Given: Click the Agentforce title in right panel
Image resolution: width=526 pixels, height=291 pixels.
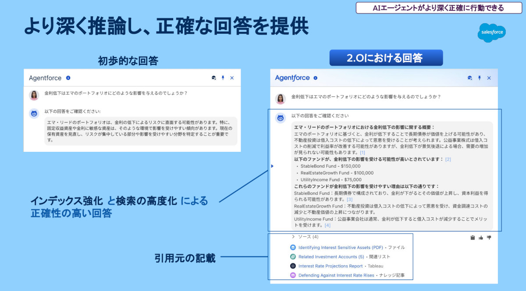Looking at the screenshot, I should coord(292,78).
